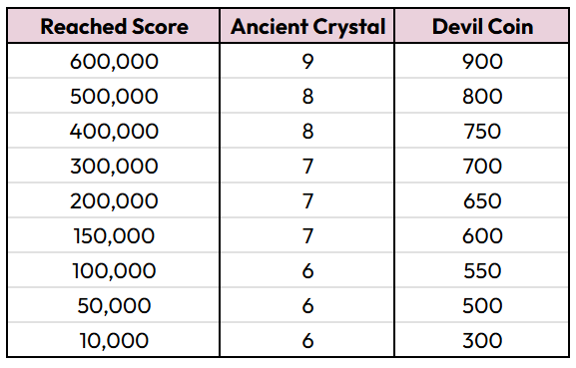Image resolution: width=576 pixels, height=368 pixels.
Task: Click the 800 Devil Coin value
Action: 482,96
